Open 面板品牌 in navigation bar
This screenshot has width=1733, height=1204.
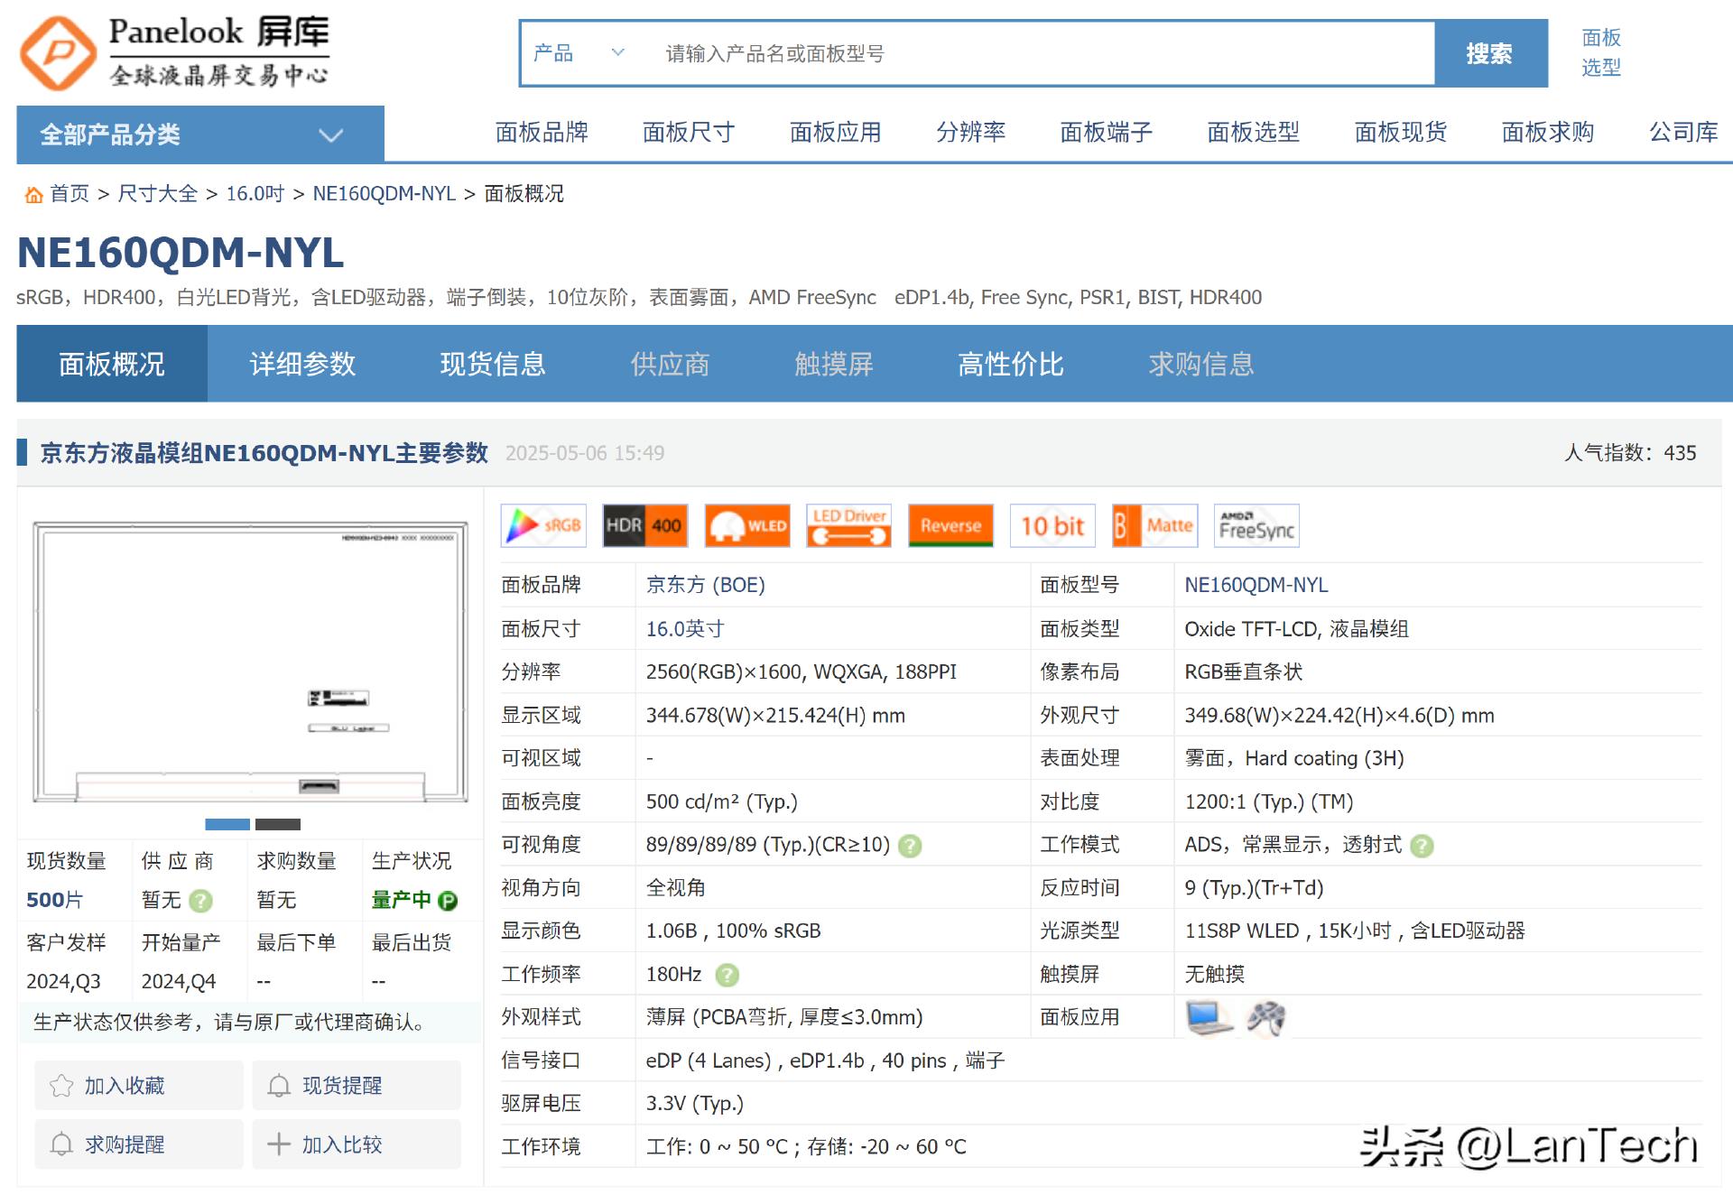[x=542, y=133]
